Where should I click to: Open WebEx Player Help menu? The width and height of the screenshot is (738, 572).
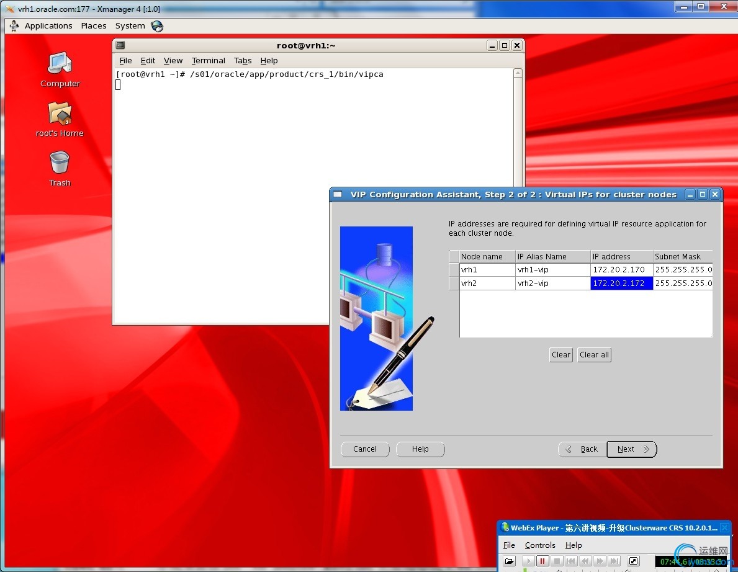tap(574, 545)
